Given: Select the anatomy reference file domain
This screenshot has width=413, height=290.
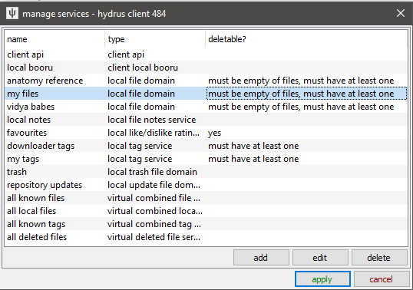Looking at the screenshot, I should click(206, 81).
